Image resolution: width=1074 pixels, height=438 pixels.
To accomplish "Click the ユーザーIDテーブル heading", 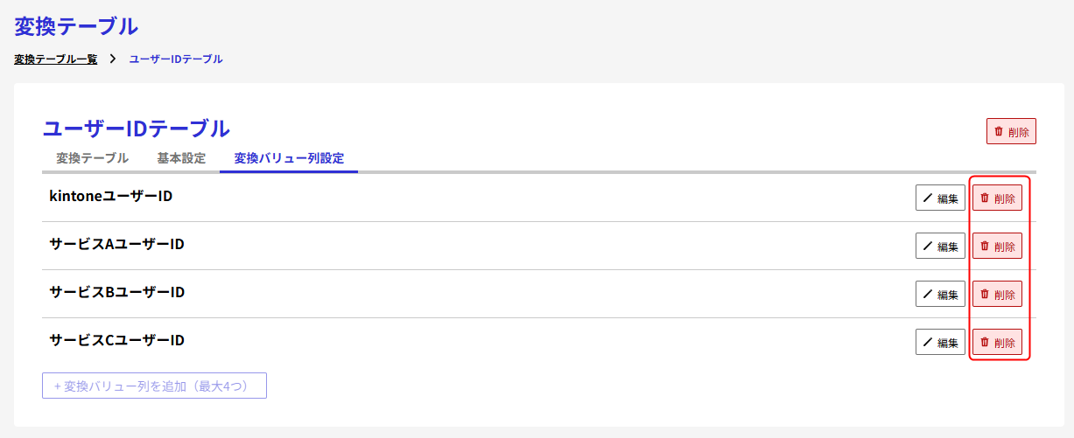I will click(137, 129).
